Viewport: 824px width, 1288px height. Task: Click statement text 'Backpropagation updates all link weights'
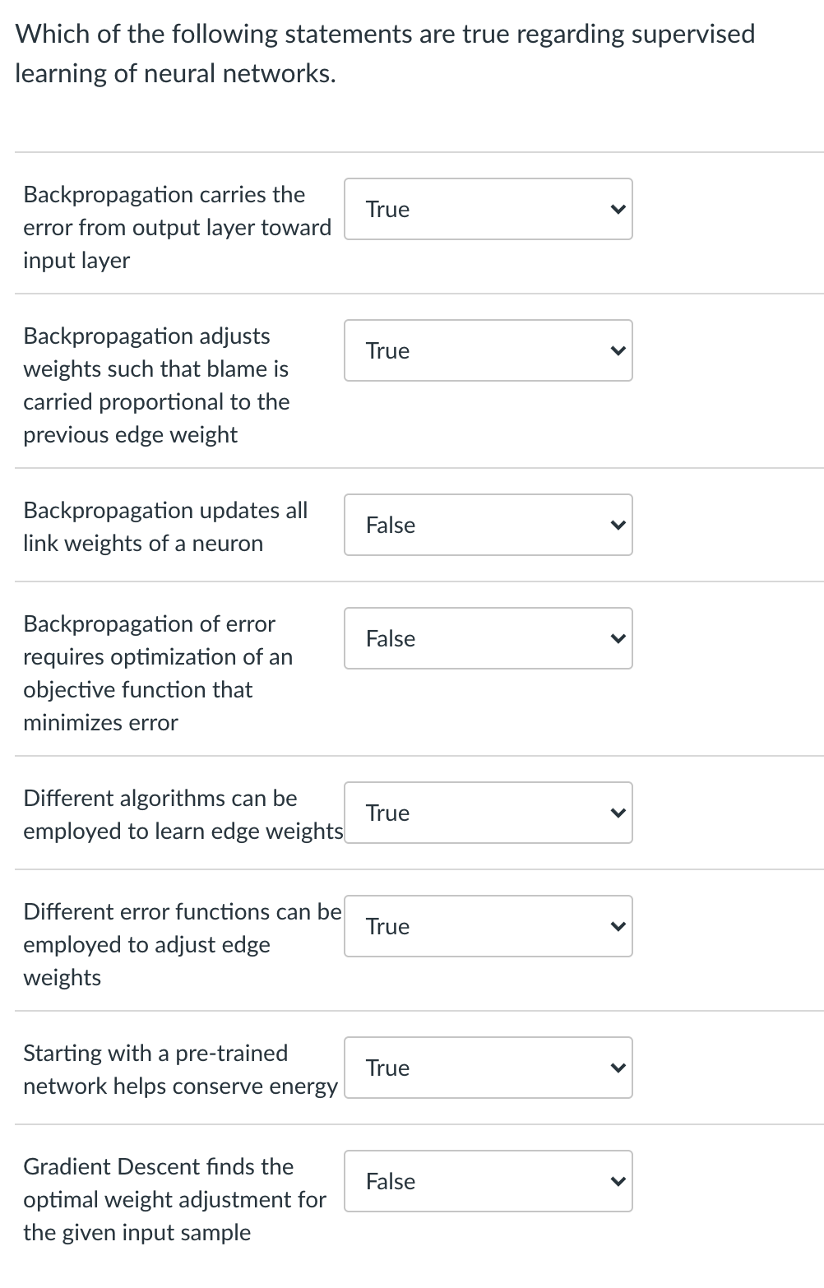coord(164,526)
